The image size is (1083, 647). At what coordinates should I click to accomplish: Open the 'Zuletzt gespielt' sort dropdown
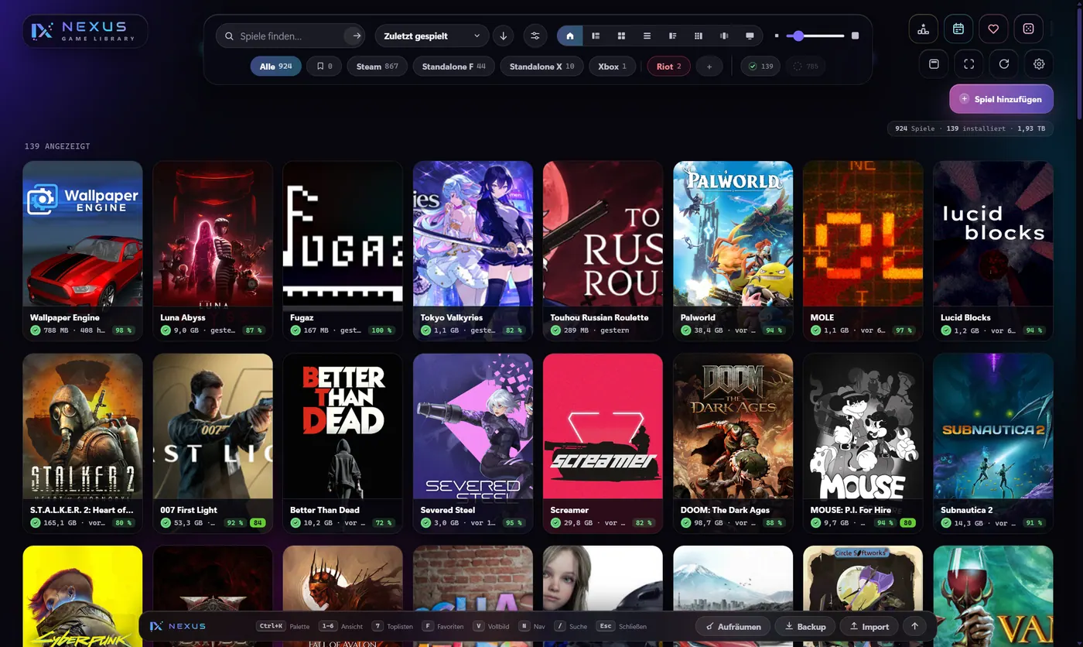pos(432,36)
